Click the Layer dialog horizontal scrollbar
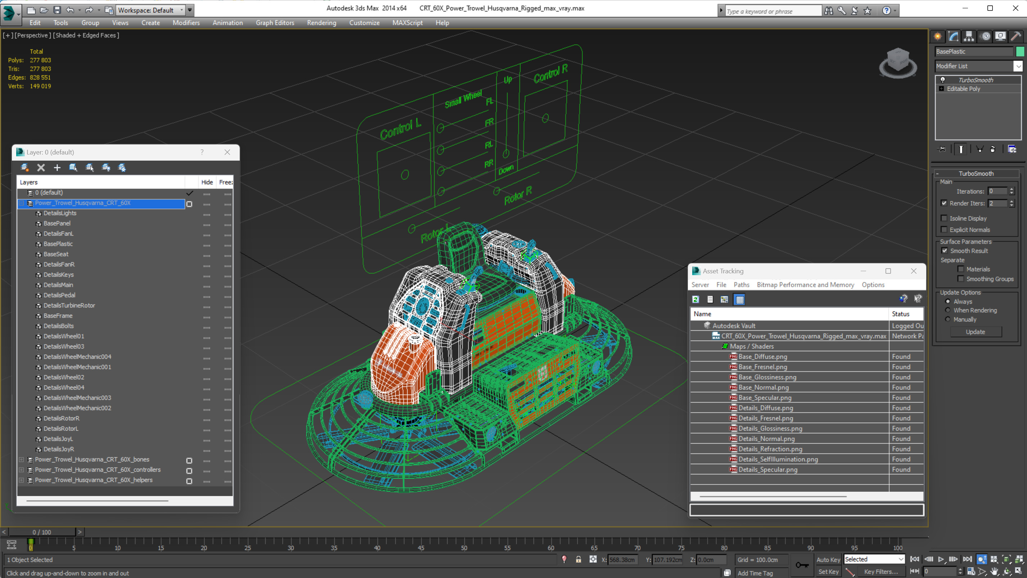This screenshot has width=1027, height=578. pyautogui.click(x=97, y=500)
